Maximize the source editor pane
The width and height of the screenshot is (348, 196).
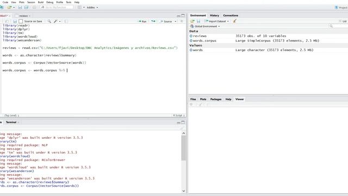pyautogui.click(x=183, y=16)
